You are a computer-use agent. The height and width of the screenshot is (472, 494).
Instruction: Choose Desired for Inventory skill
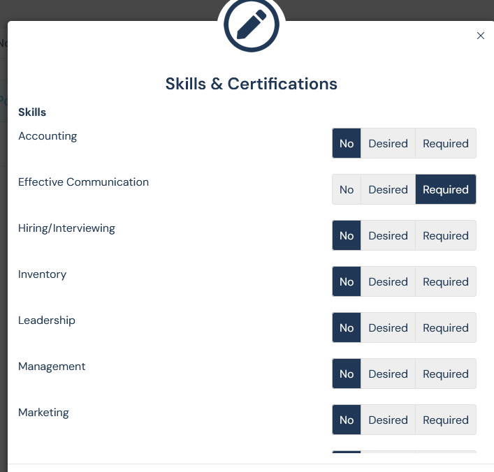[x=388, y=282]
